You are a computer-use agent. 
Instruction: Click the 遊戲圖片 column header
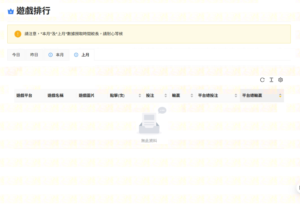point(87,96)
